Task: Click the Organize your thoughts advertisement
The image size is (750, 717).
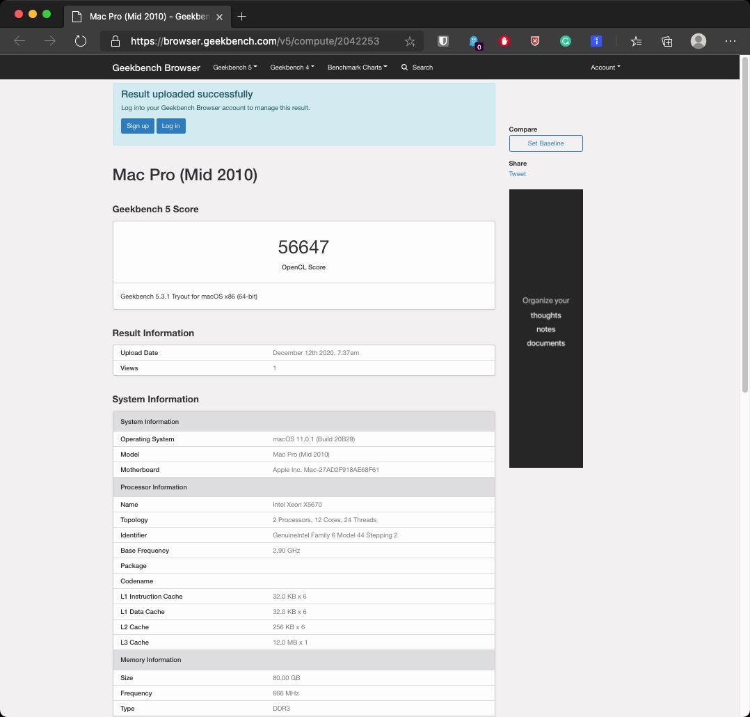Action: click(x=545, y=329)
